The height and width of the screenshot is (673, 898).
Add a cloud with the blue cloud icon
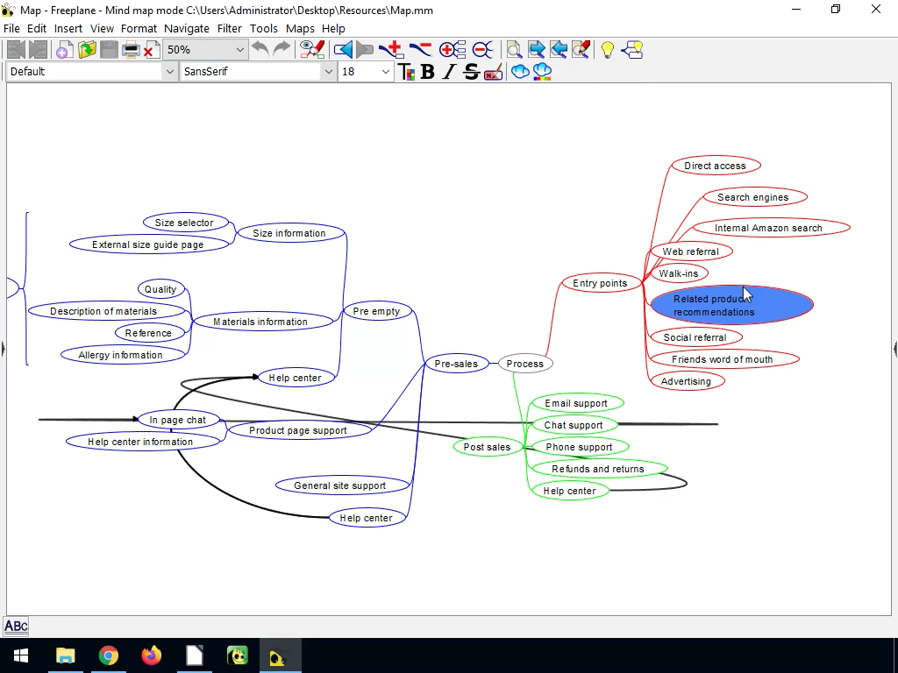tap(519, 72)
